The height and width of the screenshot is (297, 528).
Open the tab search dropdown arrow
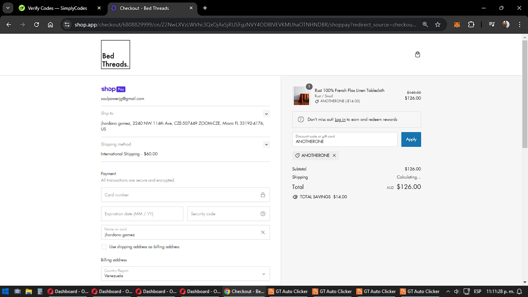pyautogui.click(x=8, y=8)
